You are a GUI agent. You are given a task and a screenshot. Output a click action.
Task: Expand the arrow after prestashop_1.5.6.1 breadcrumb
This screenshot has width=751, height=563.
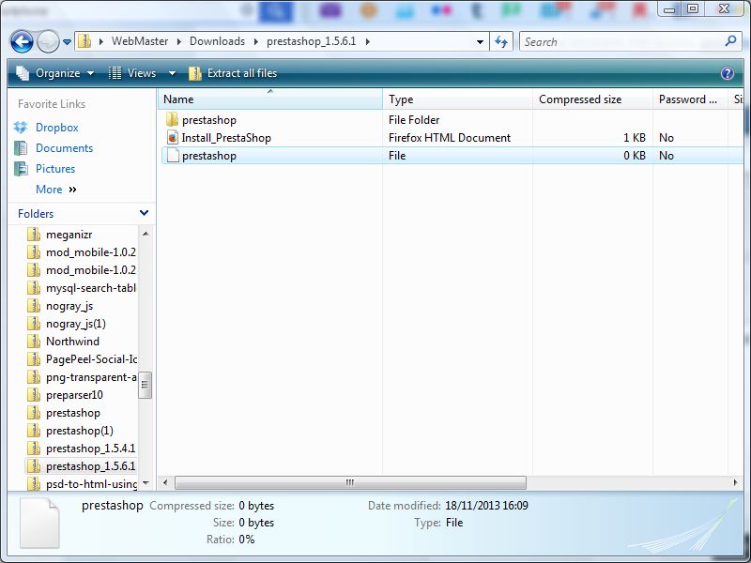367,42
